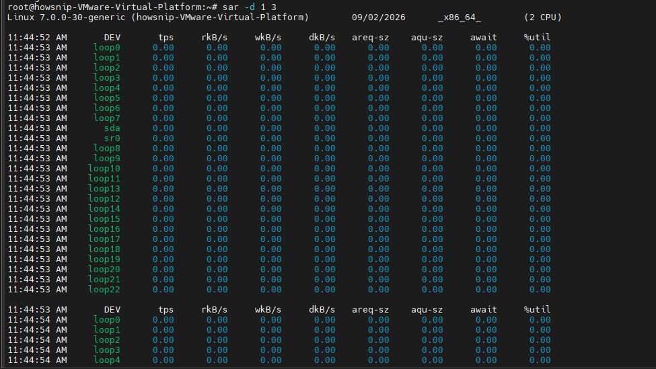Image resolution: width=656 pixels, height=369 pixels.
Task: Click the DEV header in the second header row
Action: [x=112, y=309]
